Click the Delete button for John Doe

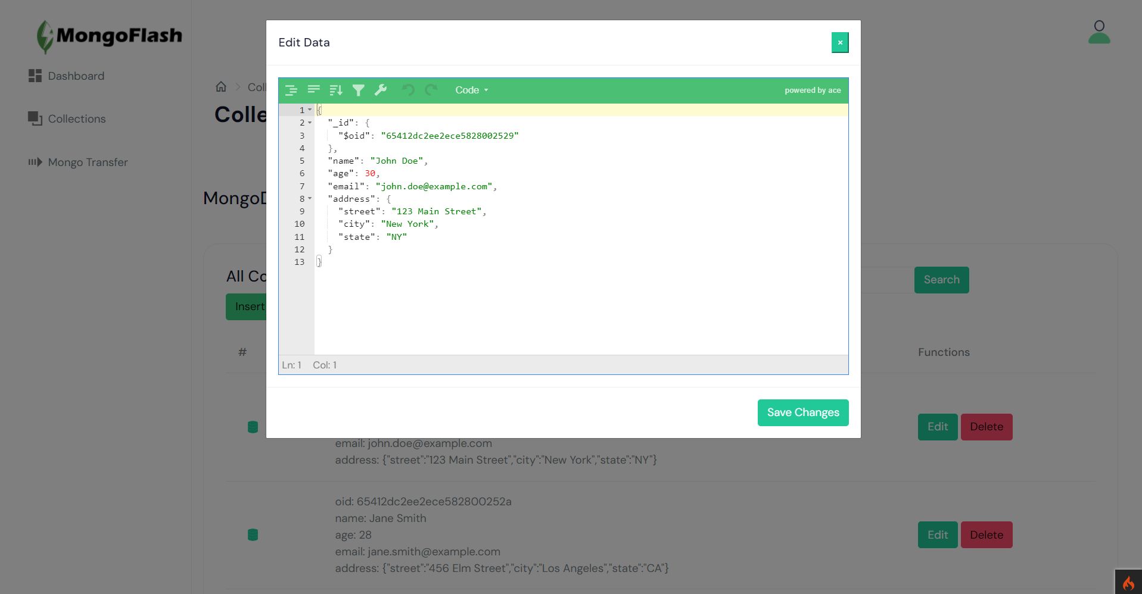point(986,427)
